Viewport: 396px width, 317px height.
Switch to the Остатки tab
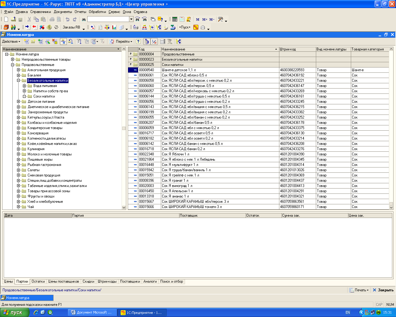point(38,282)
